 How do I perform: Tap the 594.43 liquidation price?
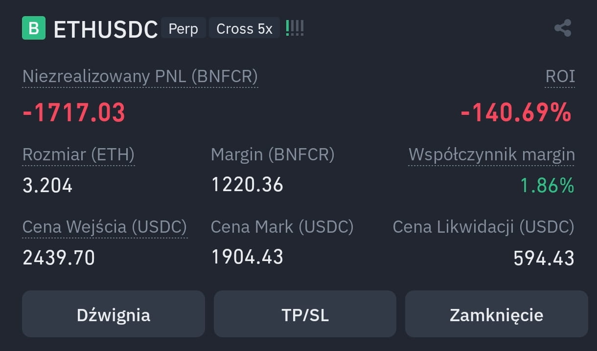544,258
